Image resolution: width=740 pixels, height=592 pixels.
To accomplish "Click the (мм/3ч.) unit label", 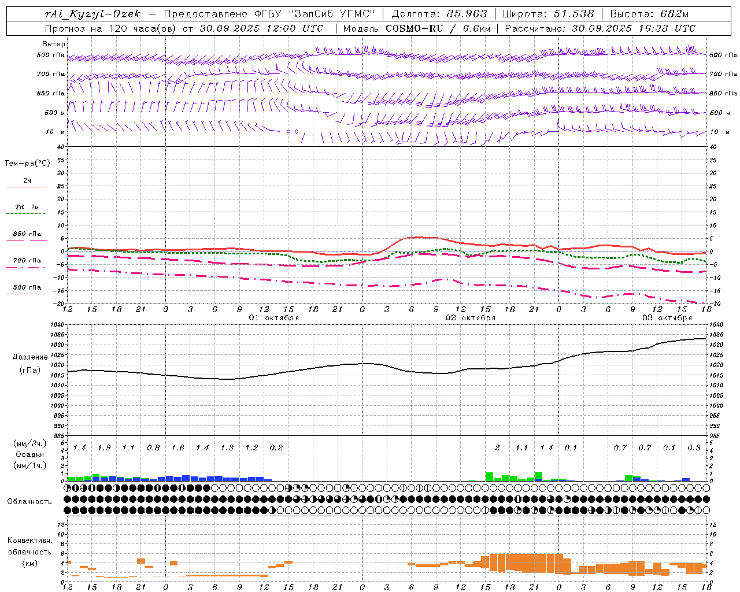I will (30, 443).
